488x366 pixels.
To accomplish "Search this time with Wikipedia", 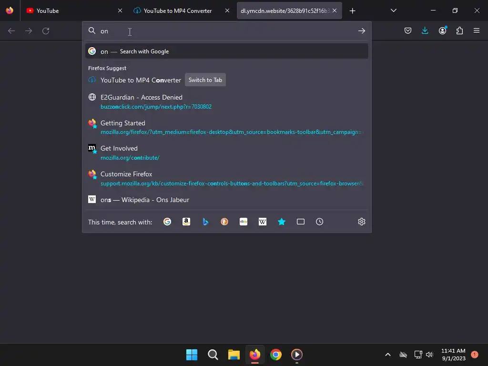I will (x=263, y=222).
